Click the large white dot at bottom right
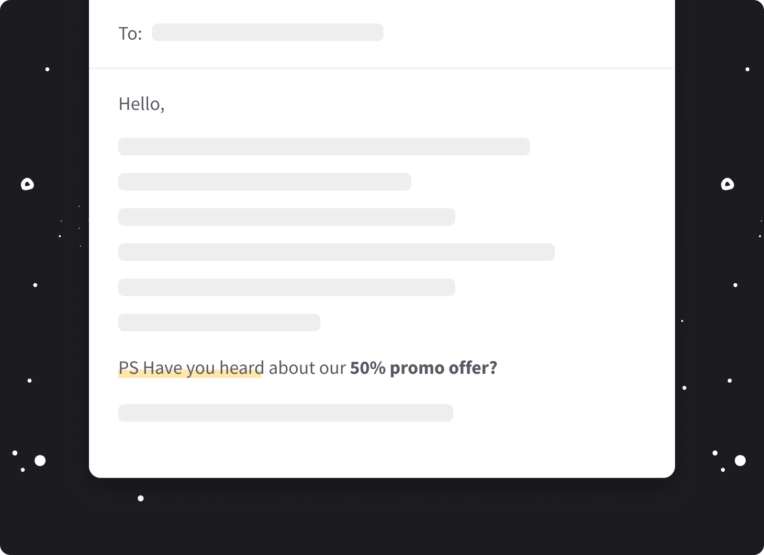This screenshot has height=555, width=764. coord(740,461)
